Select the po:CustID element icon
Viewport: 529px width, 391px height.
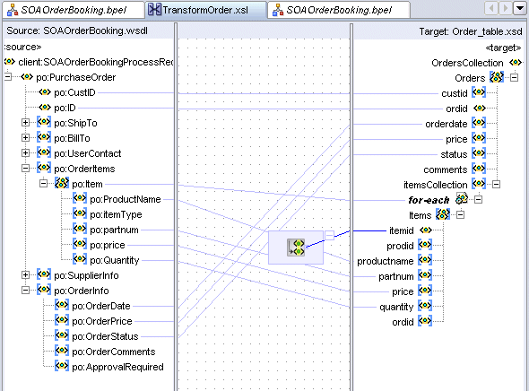click(45, 92)
